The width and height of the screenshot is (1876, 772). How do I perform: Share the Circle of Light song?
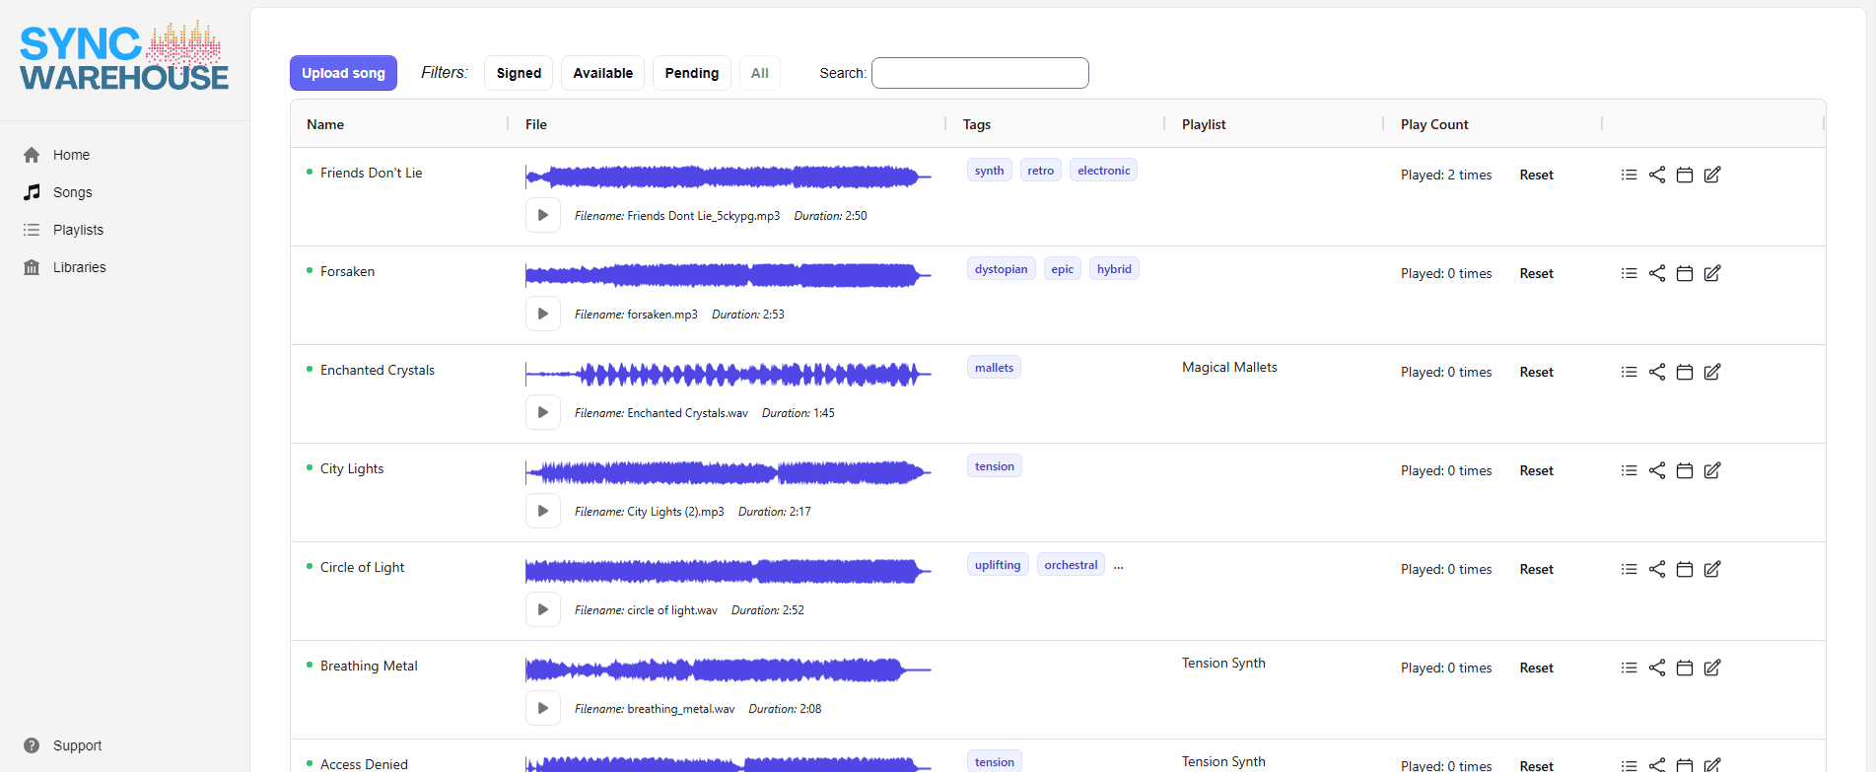pos(1657,569)
